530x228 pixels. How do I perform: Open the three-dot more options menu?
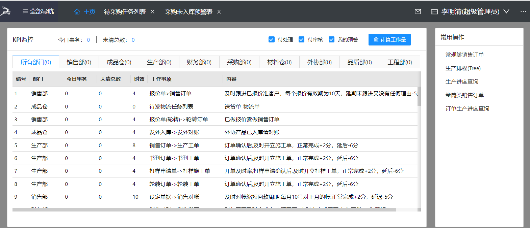(523, 11)
